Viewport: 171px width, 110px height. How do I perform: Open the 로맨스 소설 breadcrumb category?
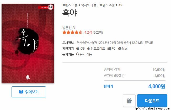pos(70,5)
